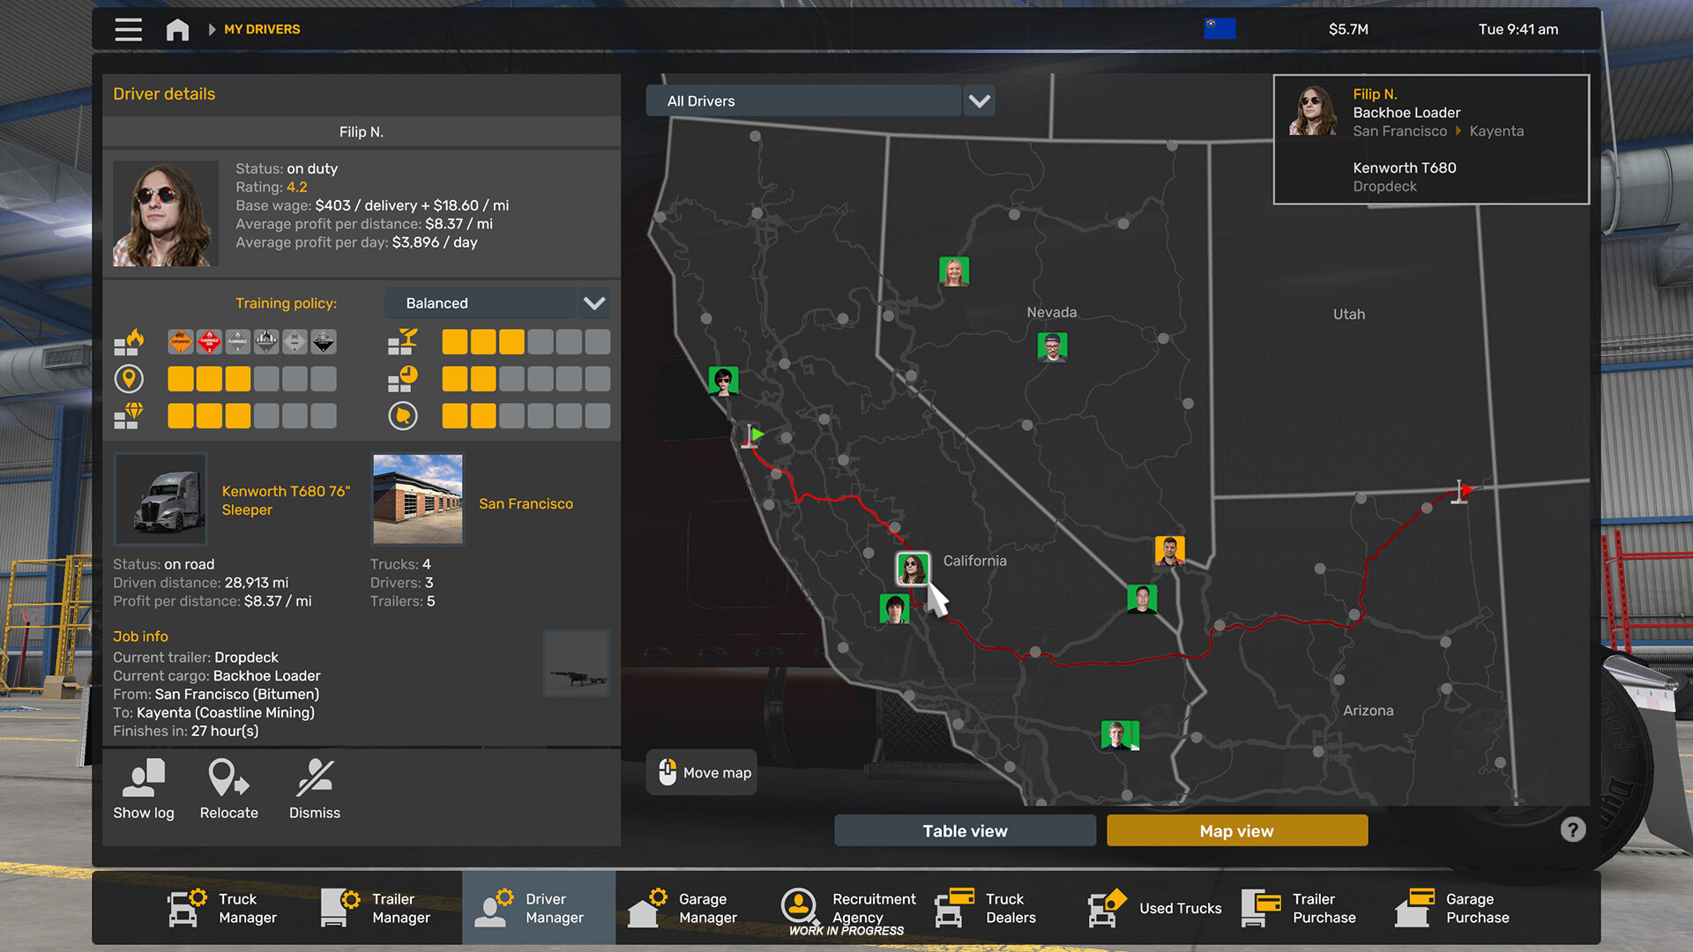1693x952 pixels.
Task: Click the Tue 9:41 am clock
Action: pyautogui.click(x=1518, y=29)
